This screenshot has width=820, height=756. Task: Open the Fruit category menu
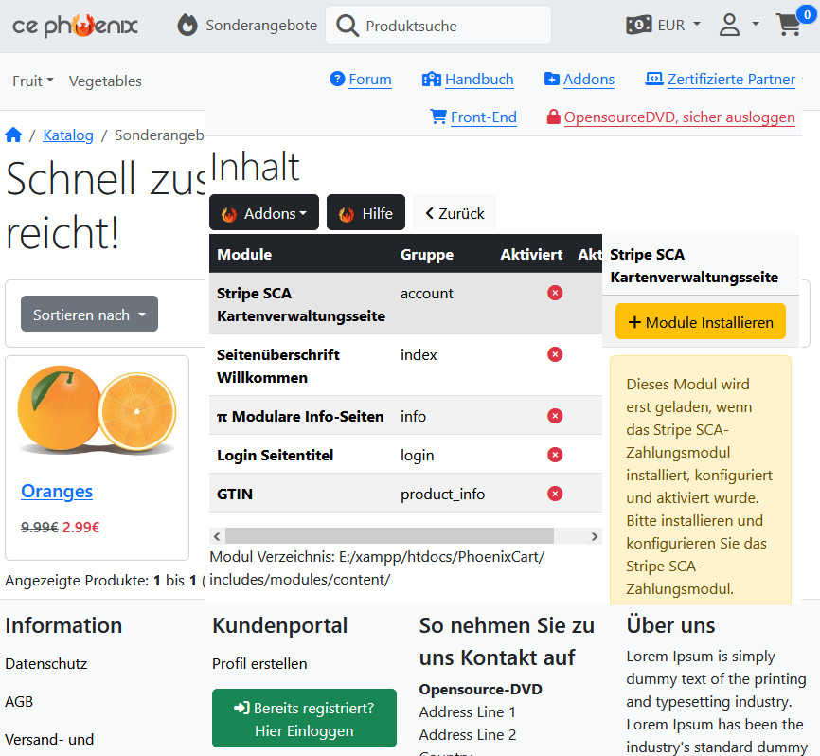(32, 81)
